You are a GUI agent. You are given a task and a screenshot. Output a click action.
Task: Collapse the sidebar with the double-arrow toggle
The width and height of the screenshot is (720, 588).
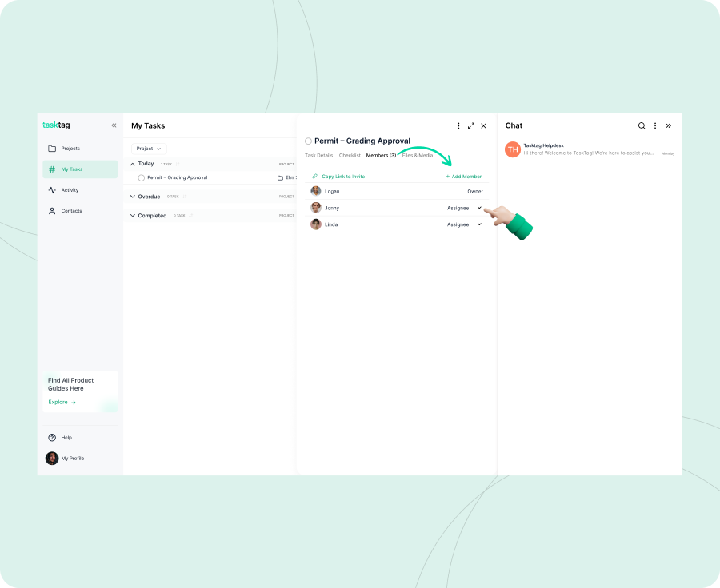click(114, 125)
